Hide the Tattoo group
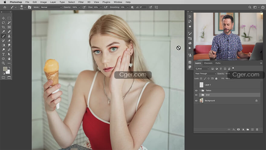The width and height of the screenshot is (266, 150). click(196, 91)
